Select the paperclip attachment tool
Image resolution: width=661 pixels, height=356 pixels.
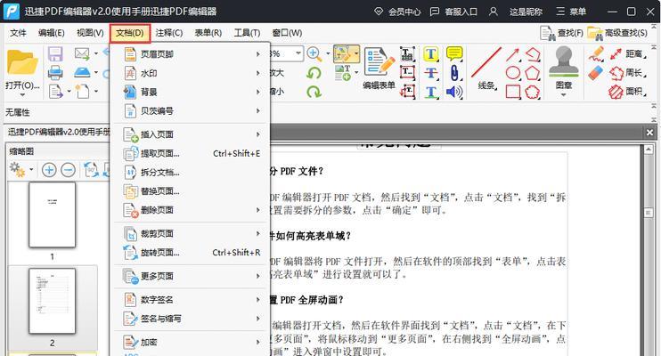point(454,73)
